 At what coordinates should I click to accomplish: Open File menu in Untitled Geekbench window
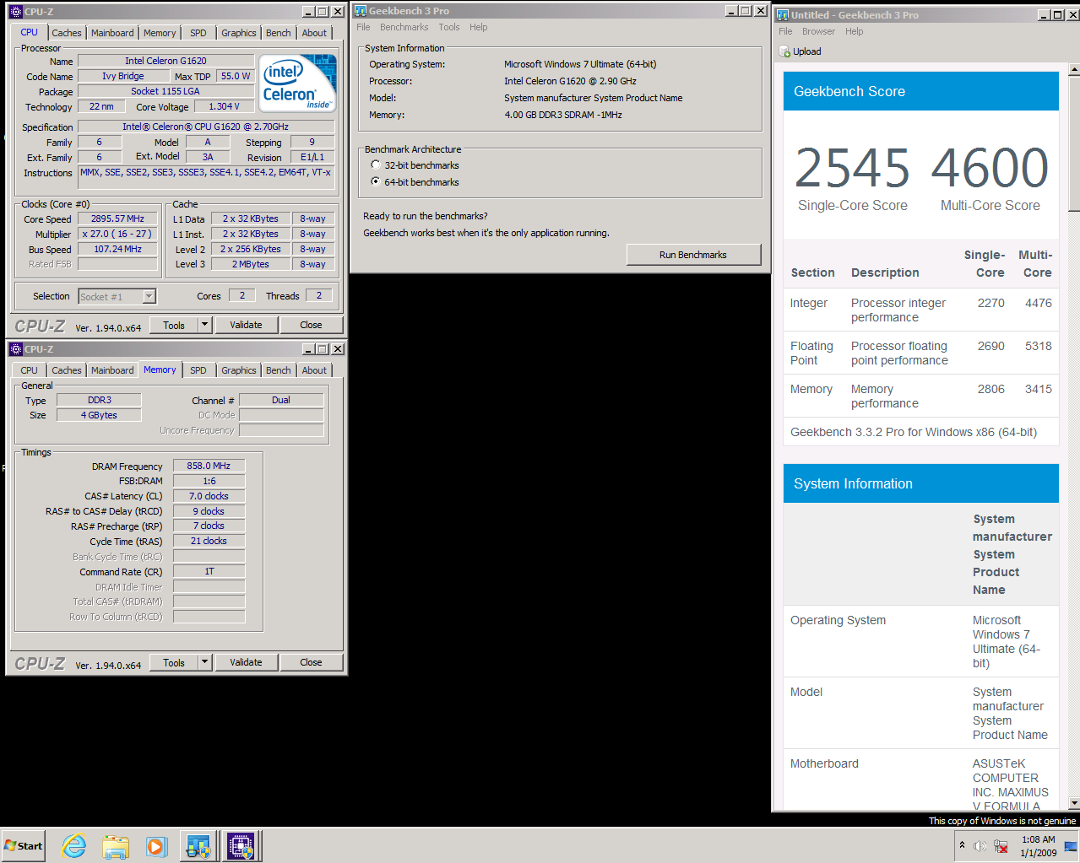[785, 31]
